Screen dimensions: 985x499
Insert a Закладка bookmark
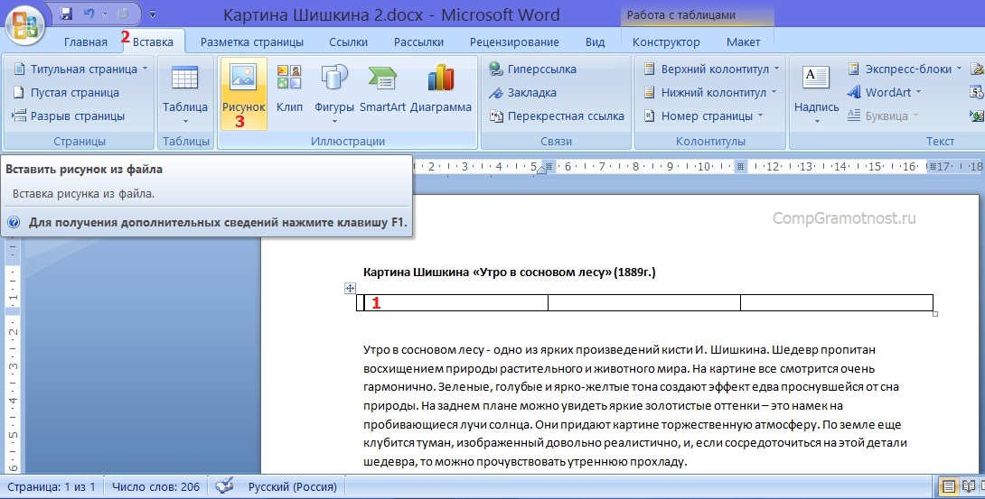(522, 93)
